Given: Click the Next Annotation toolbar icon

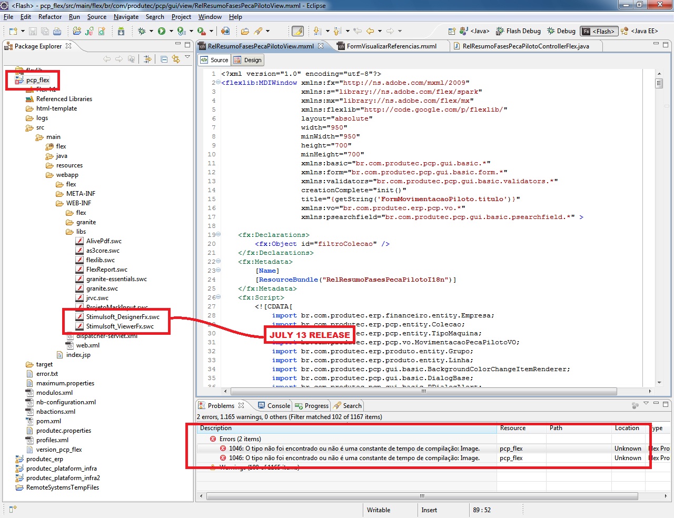Looking at the screenshot, I should coord(317,31).
